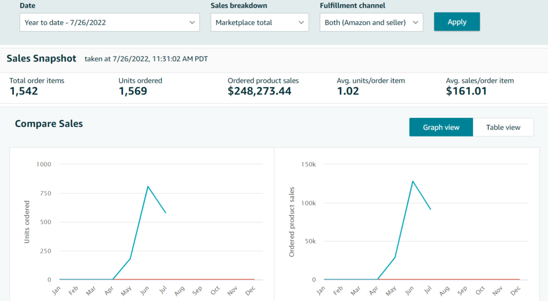Switch to Graph view
The width and height of the screenshot is (548, 301).
pyautogui.click(x=441, y=127)
